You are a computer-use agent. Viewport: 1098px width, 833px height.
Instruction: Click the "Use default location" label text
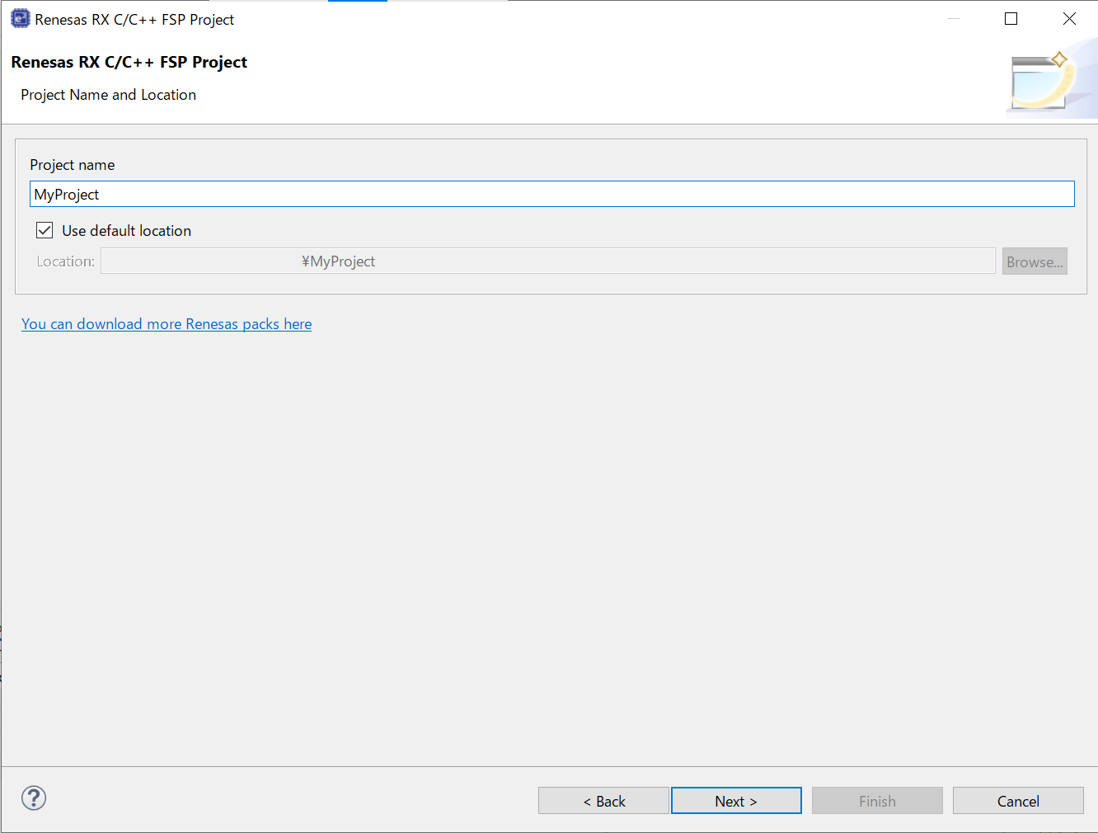tap(127, 231)
